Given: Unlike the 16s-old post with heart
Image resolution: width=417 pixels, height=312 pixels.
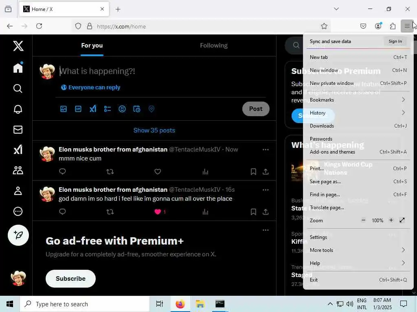Looking at the screenshot, I should click(158, 212).
